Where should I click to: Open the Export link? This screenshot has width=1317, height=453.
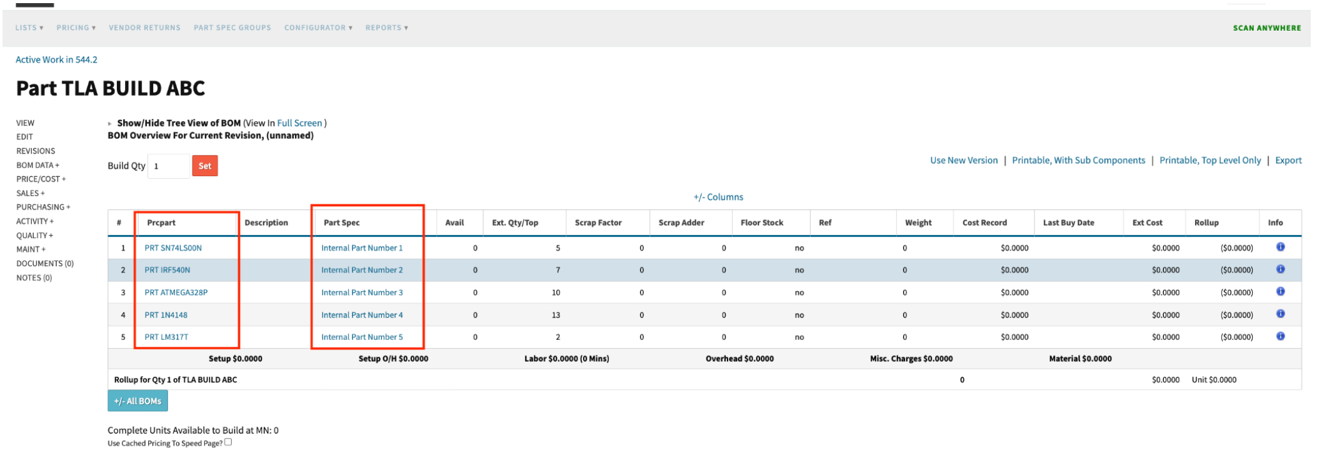(1288, 161)
